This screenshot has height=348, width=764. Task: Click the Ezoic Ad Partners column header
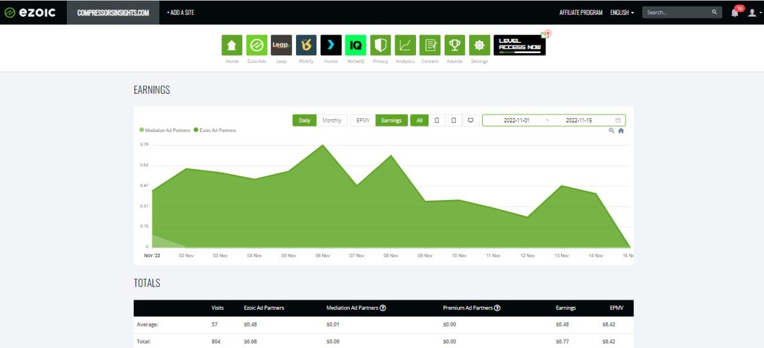pos(264,308)
